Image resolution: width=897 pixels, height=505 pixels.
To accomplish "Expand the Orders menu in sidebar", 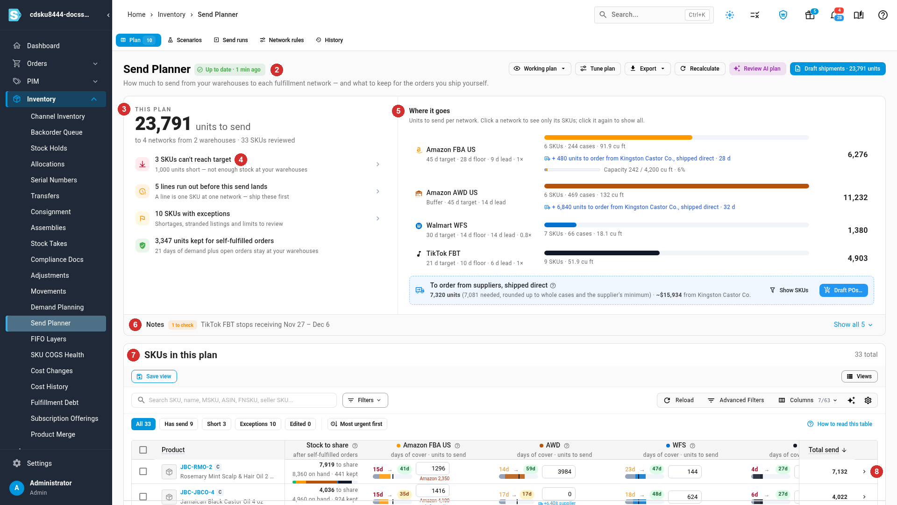I will coord(56,64).
